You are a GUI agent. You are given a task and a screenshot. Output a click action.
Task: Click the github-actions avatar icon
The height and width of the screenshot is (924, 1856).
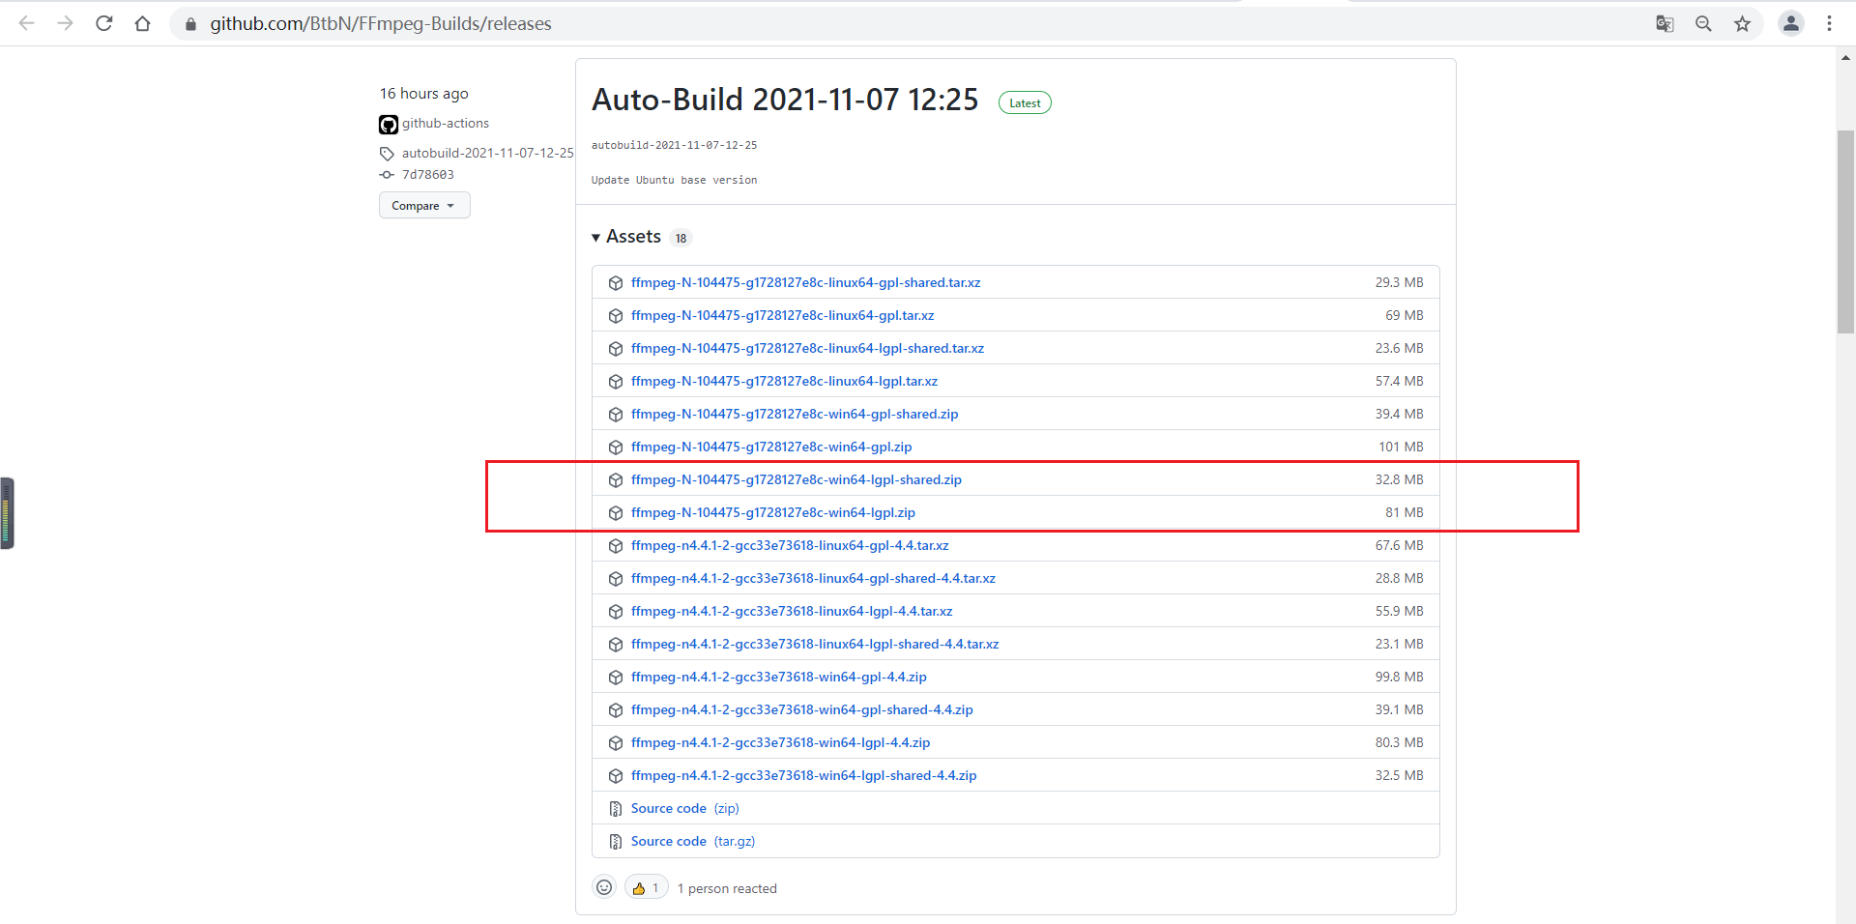389,125
